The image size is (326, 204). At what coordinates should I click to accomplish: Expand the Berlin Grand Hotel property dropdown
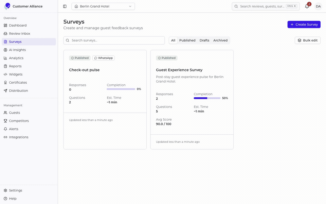coord(103,6)
